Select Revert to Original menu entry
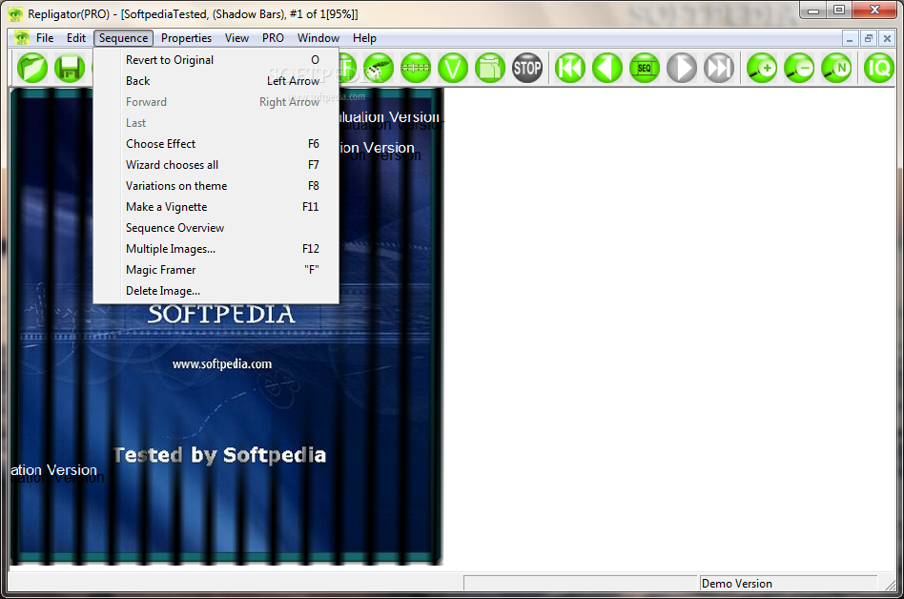This screenshot has height=599, width=904. coord(216,60)
